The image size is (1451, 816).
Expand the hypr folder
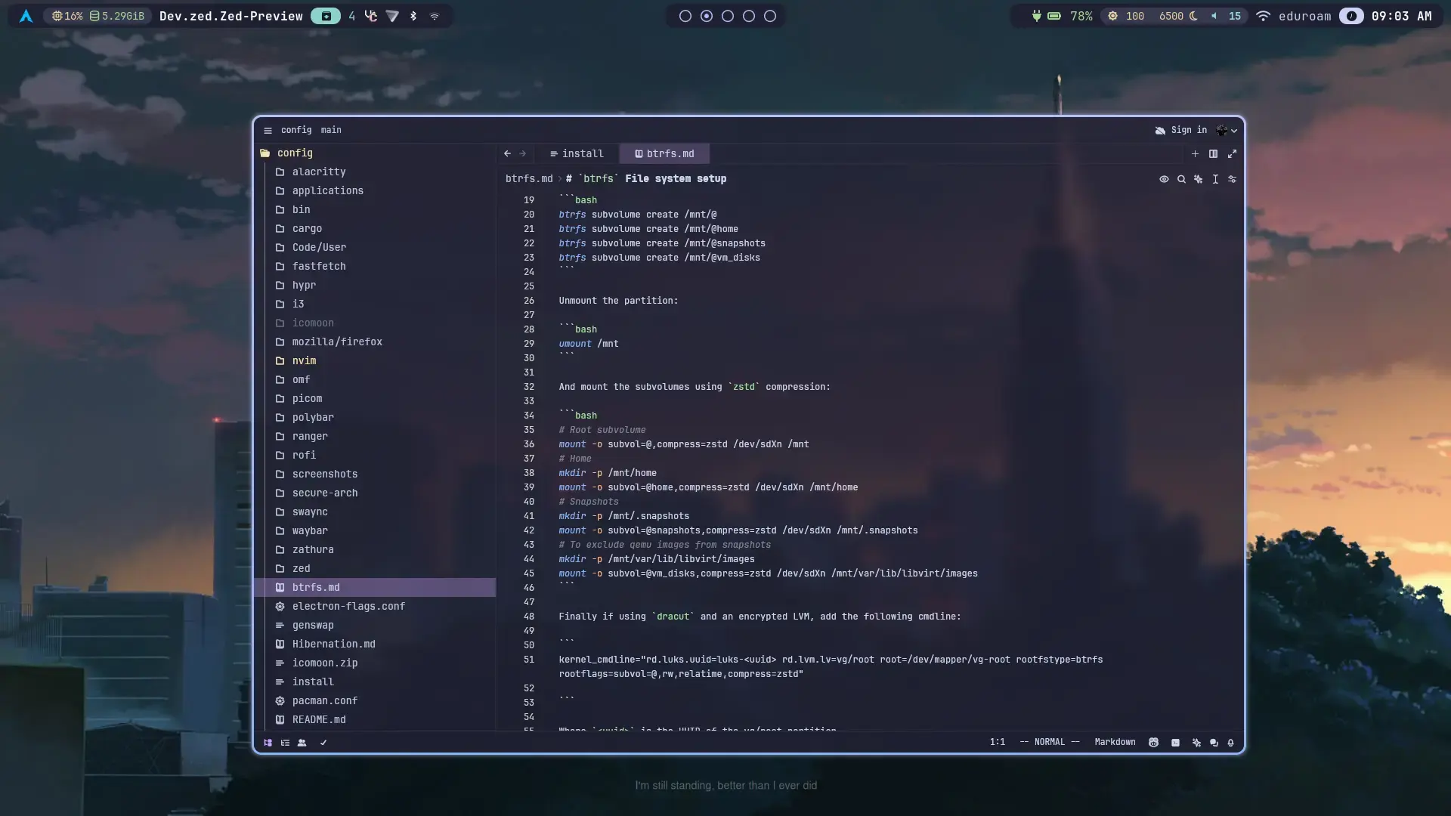[x=376, y=285]
